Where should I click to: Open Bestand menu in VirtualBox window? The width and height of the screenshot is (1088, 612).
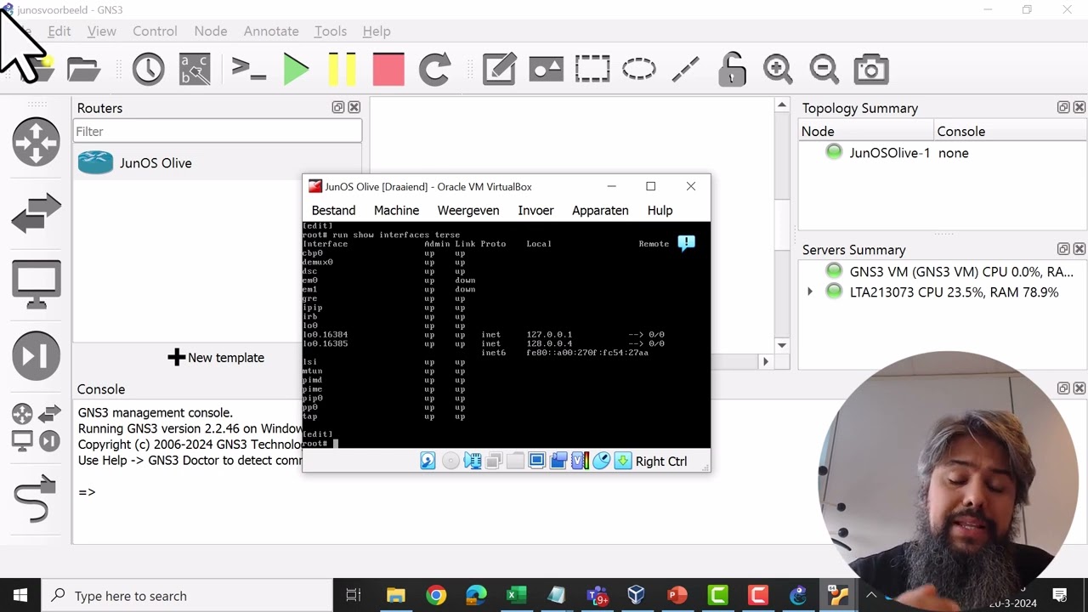[333, 210]
